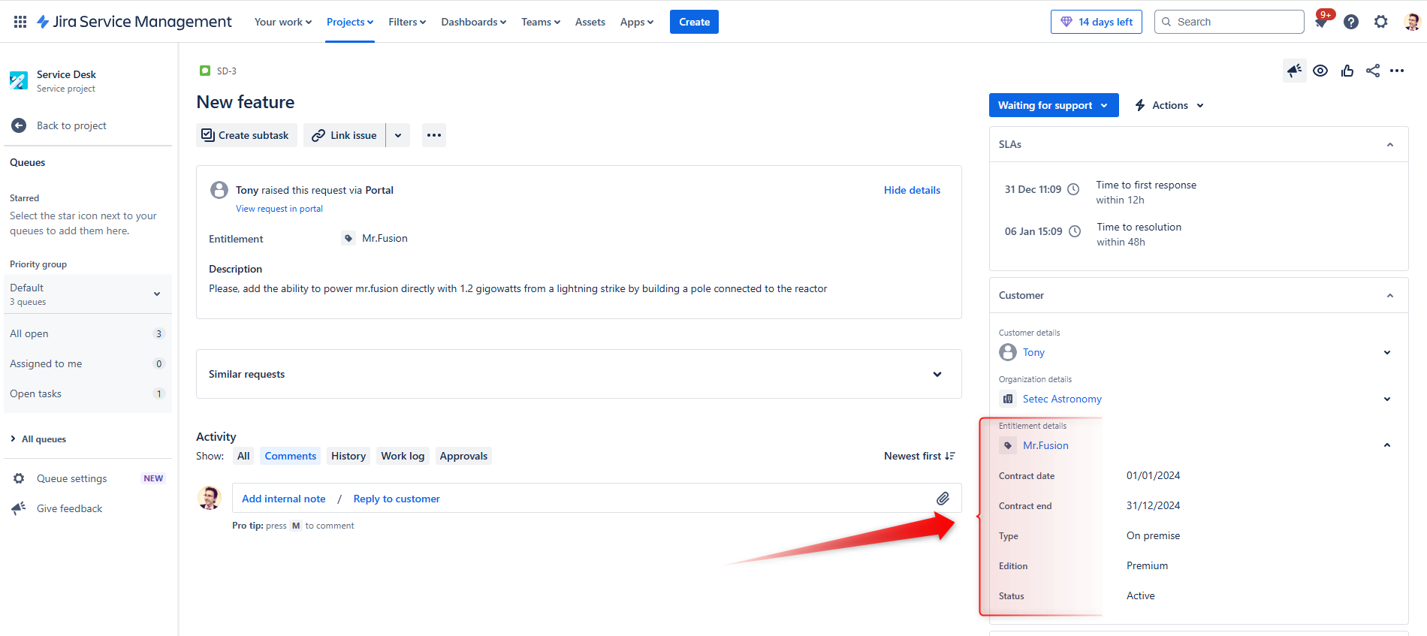
Task: Expand the Similar requests section
Action: 937,374
